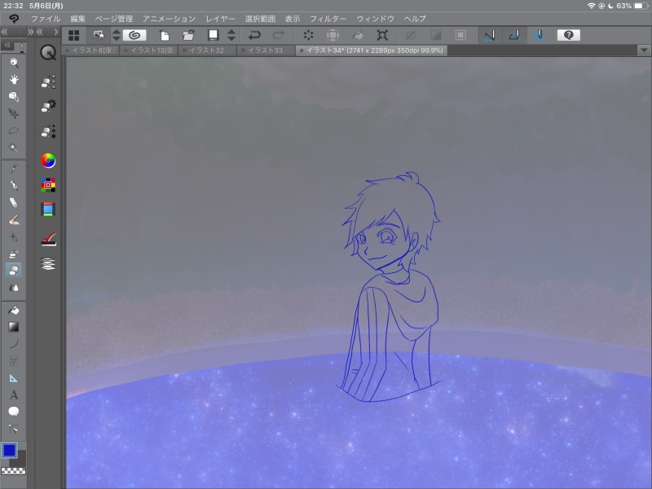Close the イラスト33 tab

click(243, 51)
